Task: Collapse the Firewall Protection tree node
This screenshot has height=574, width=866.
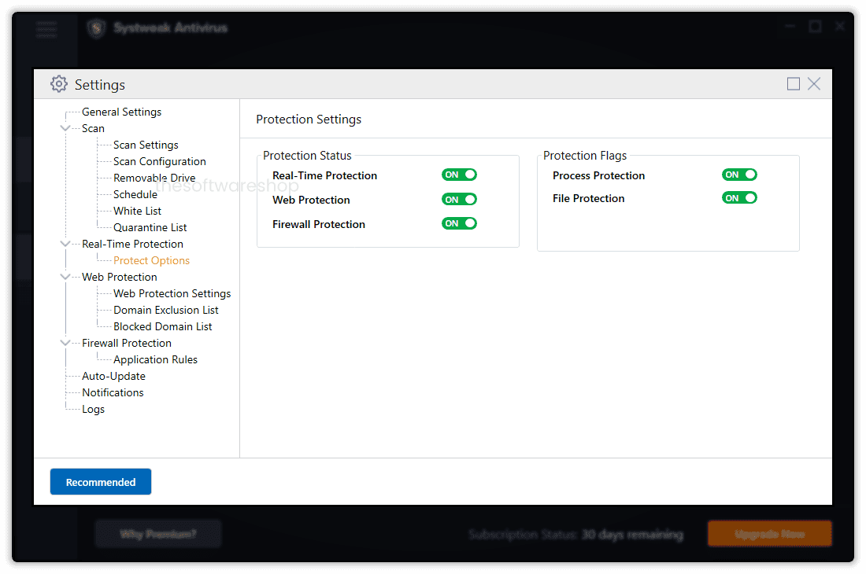Action: pos(65,343)
